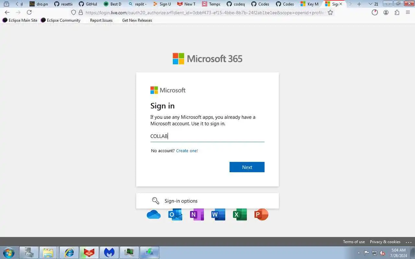Open the red Comodo taskbar icon

tap(89, 253)
